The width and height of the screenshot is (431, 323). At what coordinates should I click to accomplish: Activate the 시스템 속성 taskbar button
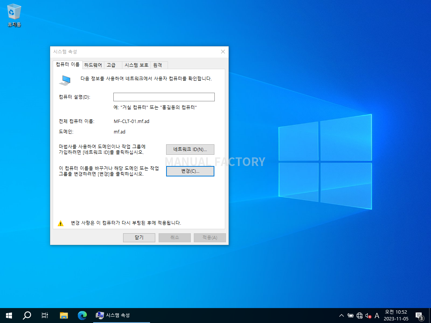[x=121, y=315]
